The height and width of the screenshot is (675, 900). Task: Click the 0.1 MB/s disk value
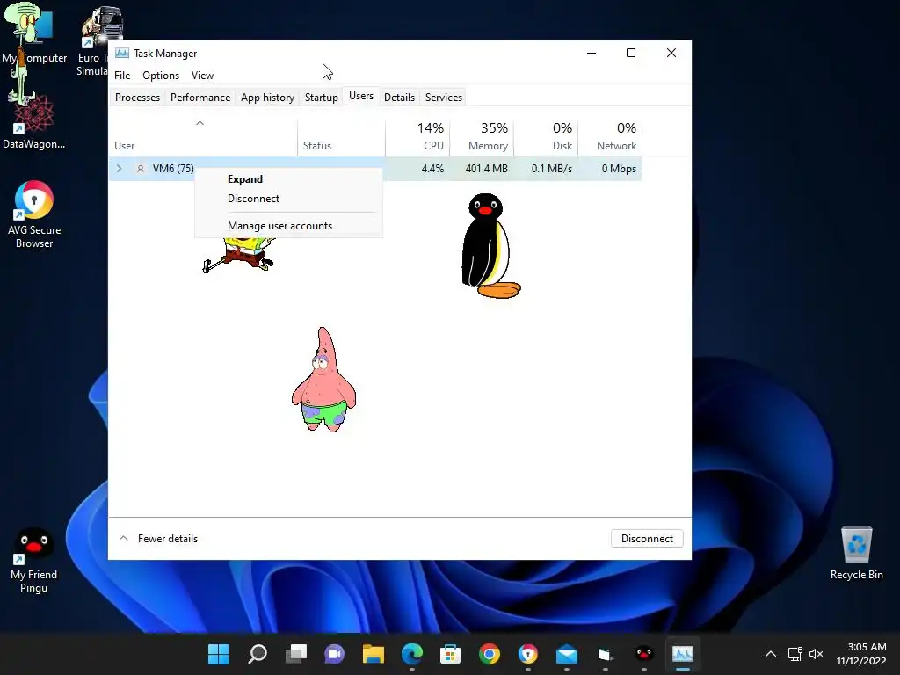pyautogui.click(x=552, y=169)
